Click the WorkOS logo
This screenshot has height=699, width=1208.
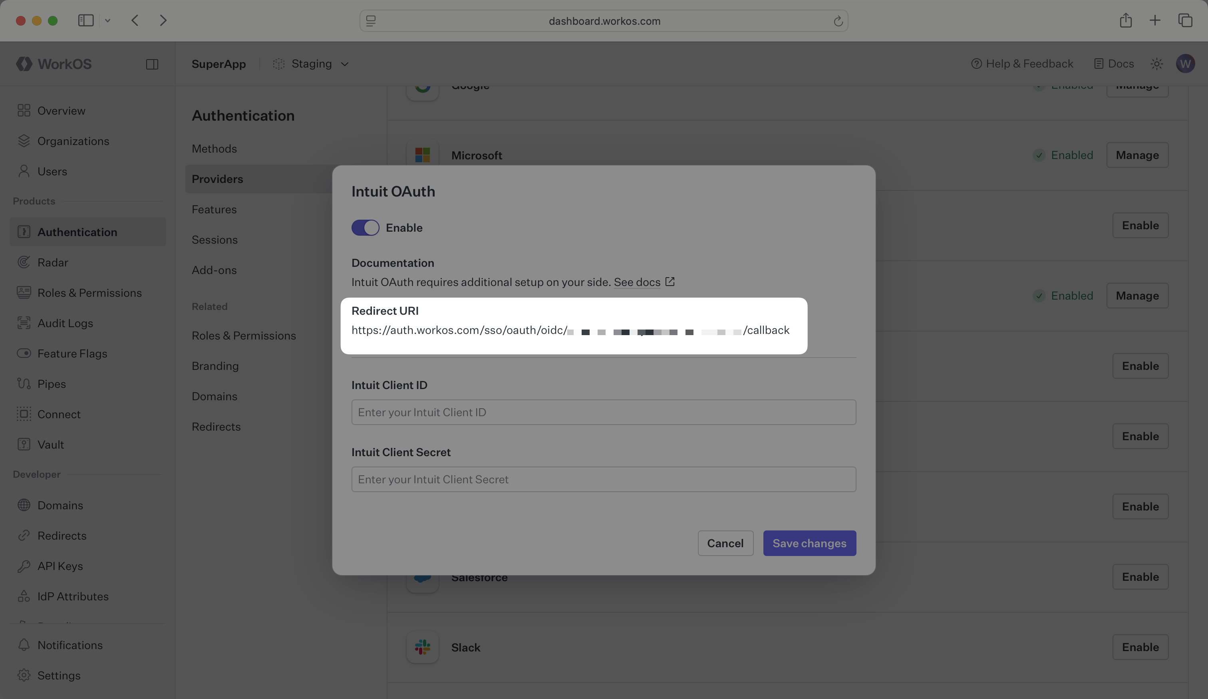(53, 64)
